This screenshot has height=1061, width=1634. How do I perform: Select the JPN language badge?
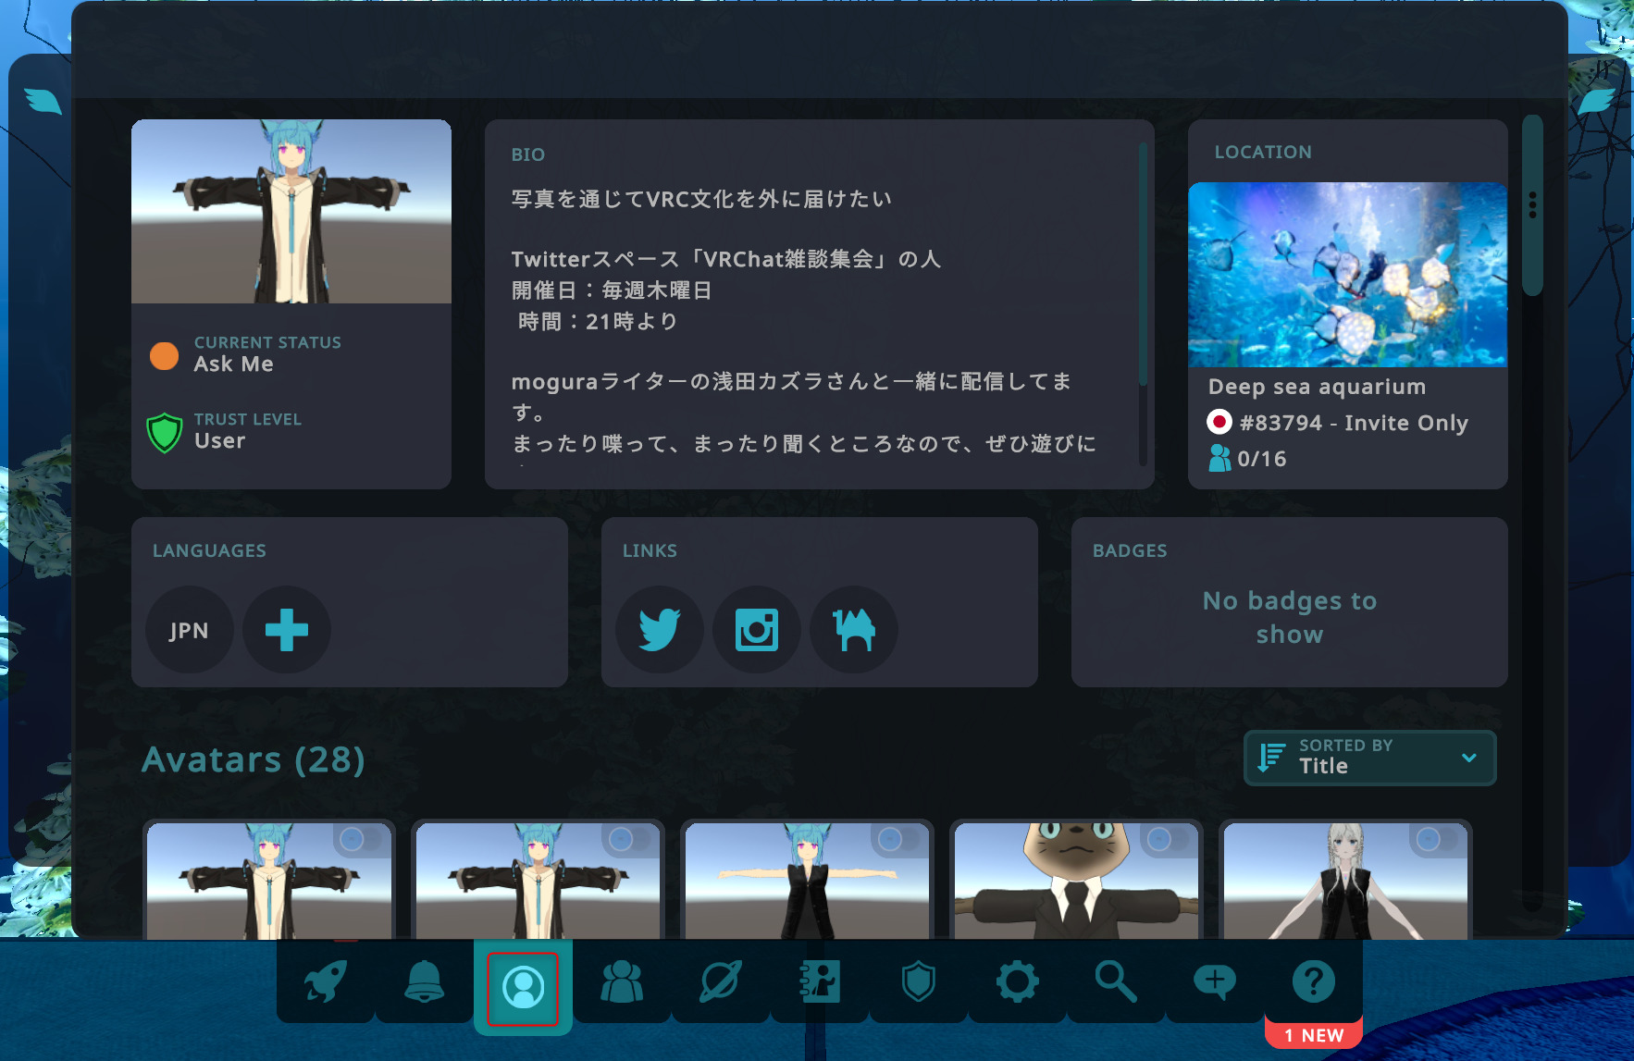pyautogui.click(x=189, y=630)
